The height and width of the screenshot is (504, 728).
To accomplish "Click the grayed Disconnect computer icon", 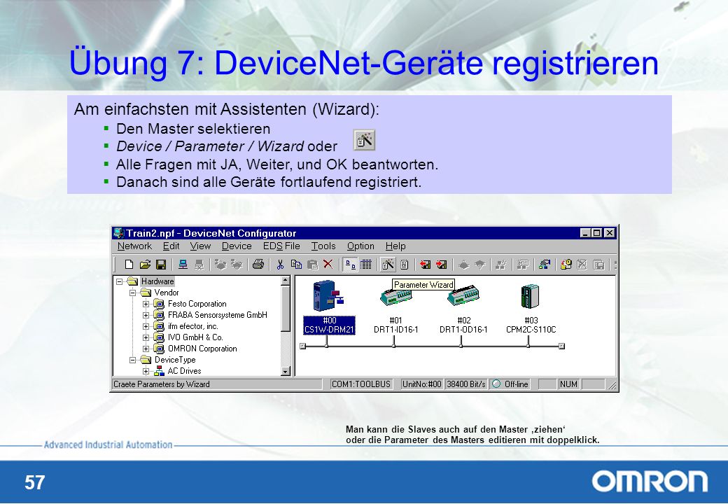I will click(199, 265).
